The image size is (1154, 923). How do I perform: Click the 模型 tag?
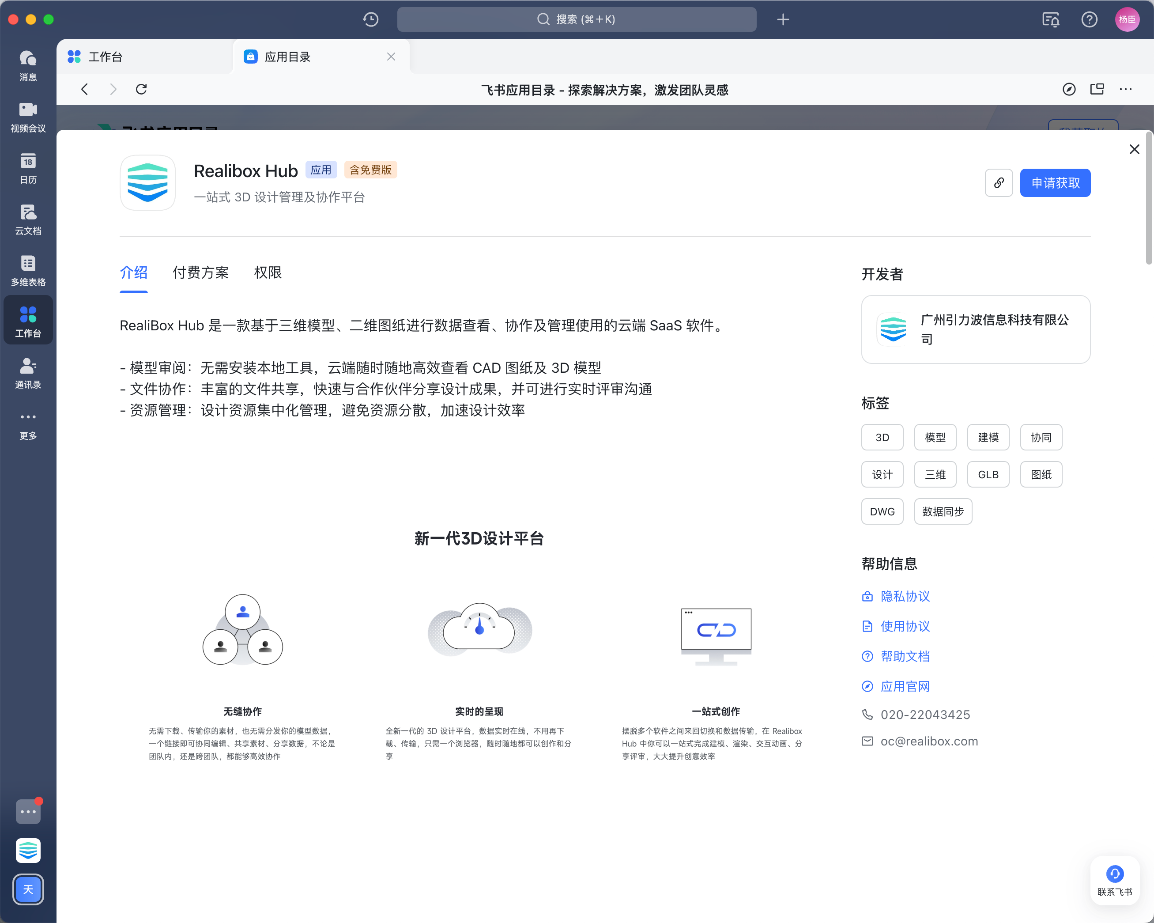pos(935,437)
